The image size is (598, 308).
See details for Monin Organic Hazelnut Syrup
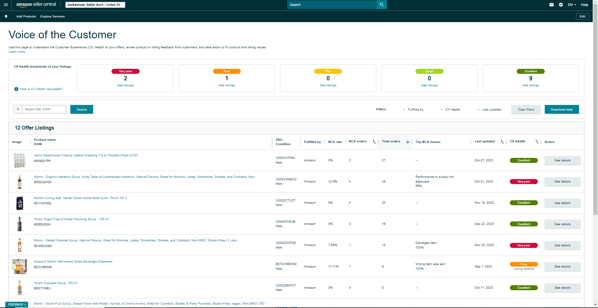click(x=562, y=182)
